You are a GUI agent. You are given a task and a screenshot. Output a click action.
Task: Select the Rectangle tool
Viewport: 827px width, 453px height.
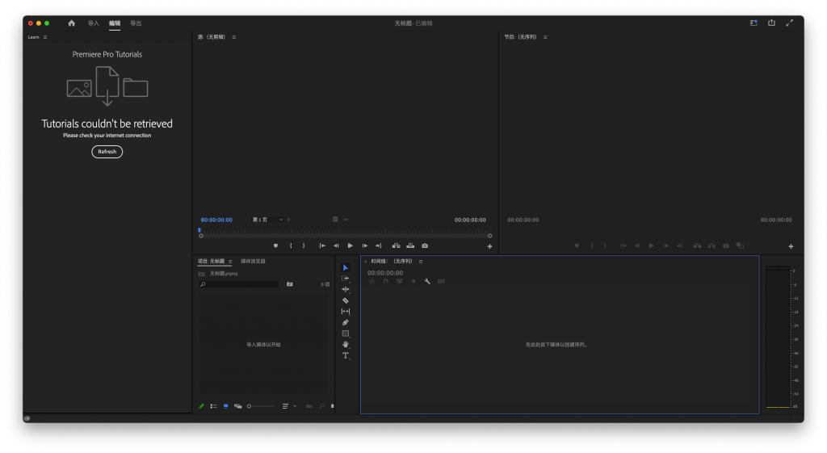pos(346,333)
